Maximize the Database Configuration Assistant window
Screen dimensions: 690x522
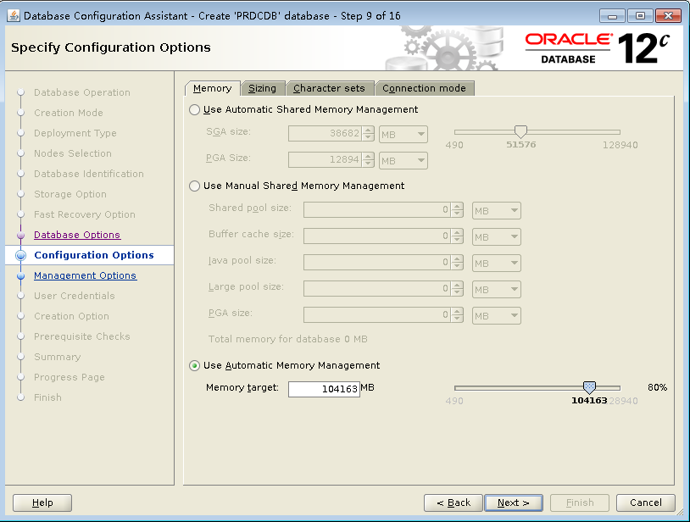640,16
